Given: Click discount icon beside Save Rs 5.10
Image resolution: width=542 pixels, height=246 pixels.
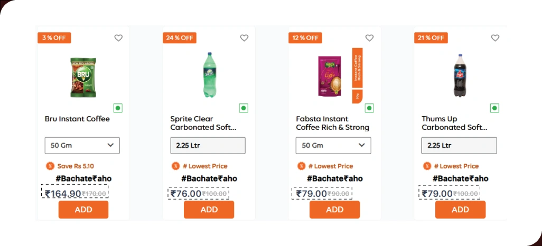Looking at the screenshot, I should coord(50,166).
